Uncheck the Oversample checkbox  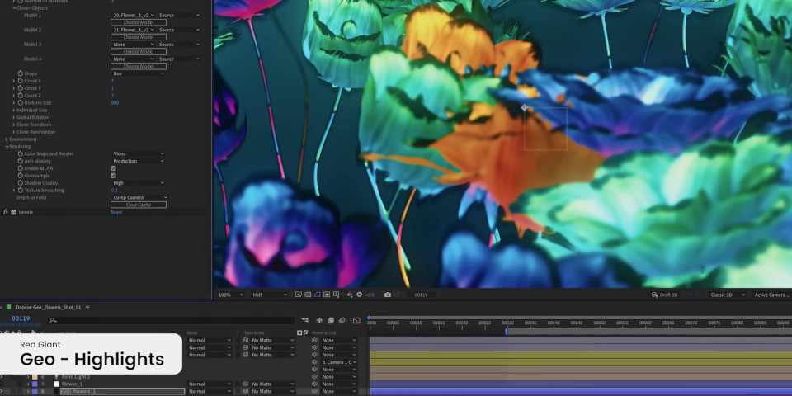pyautogui.click(x=113, y=176)
